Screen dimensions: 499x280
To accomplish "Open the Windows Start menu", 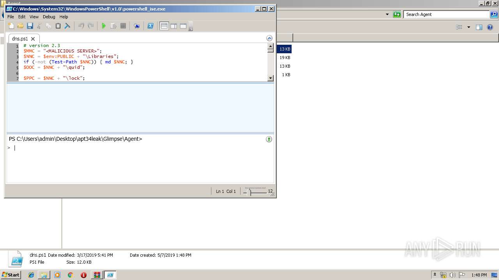I will [11, 275].
